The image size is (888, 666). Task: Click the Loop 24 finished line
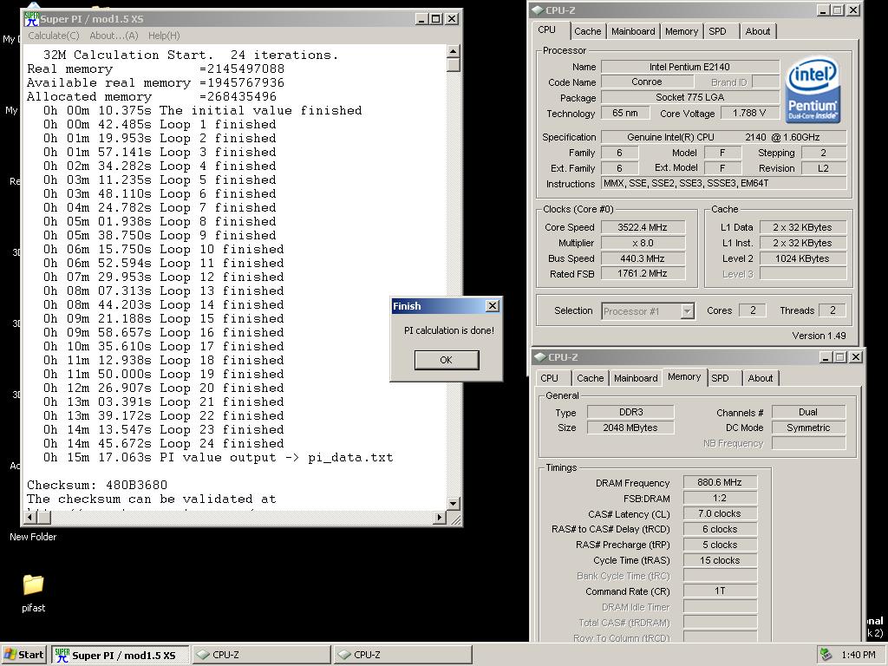tap(164, 443)
